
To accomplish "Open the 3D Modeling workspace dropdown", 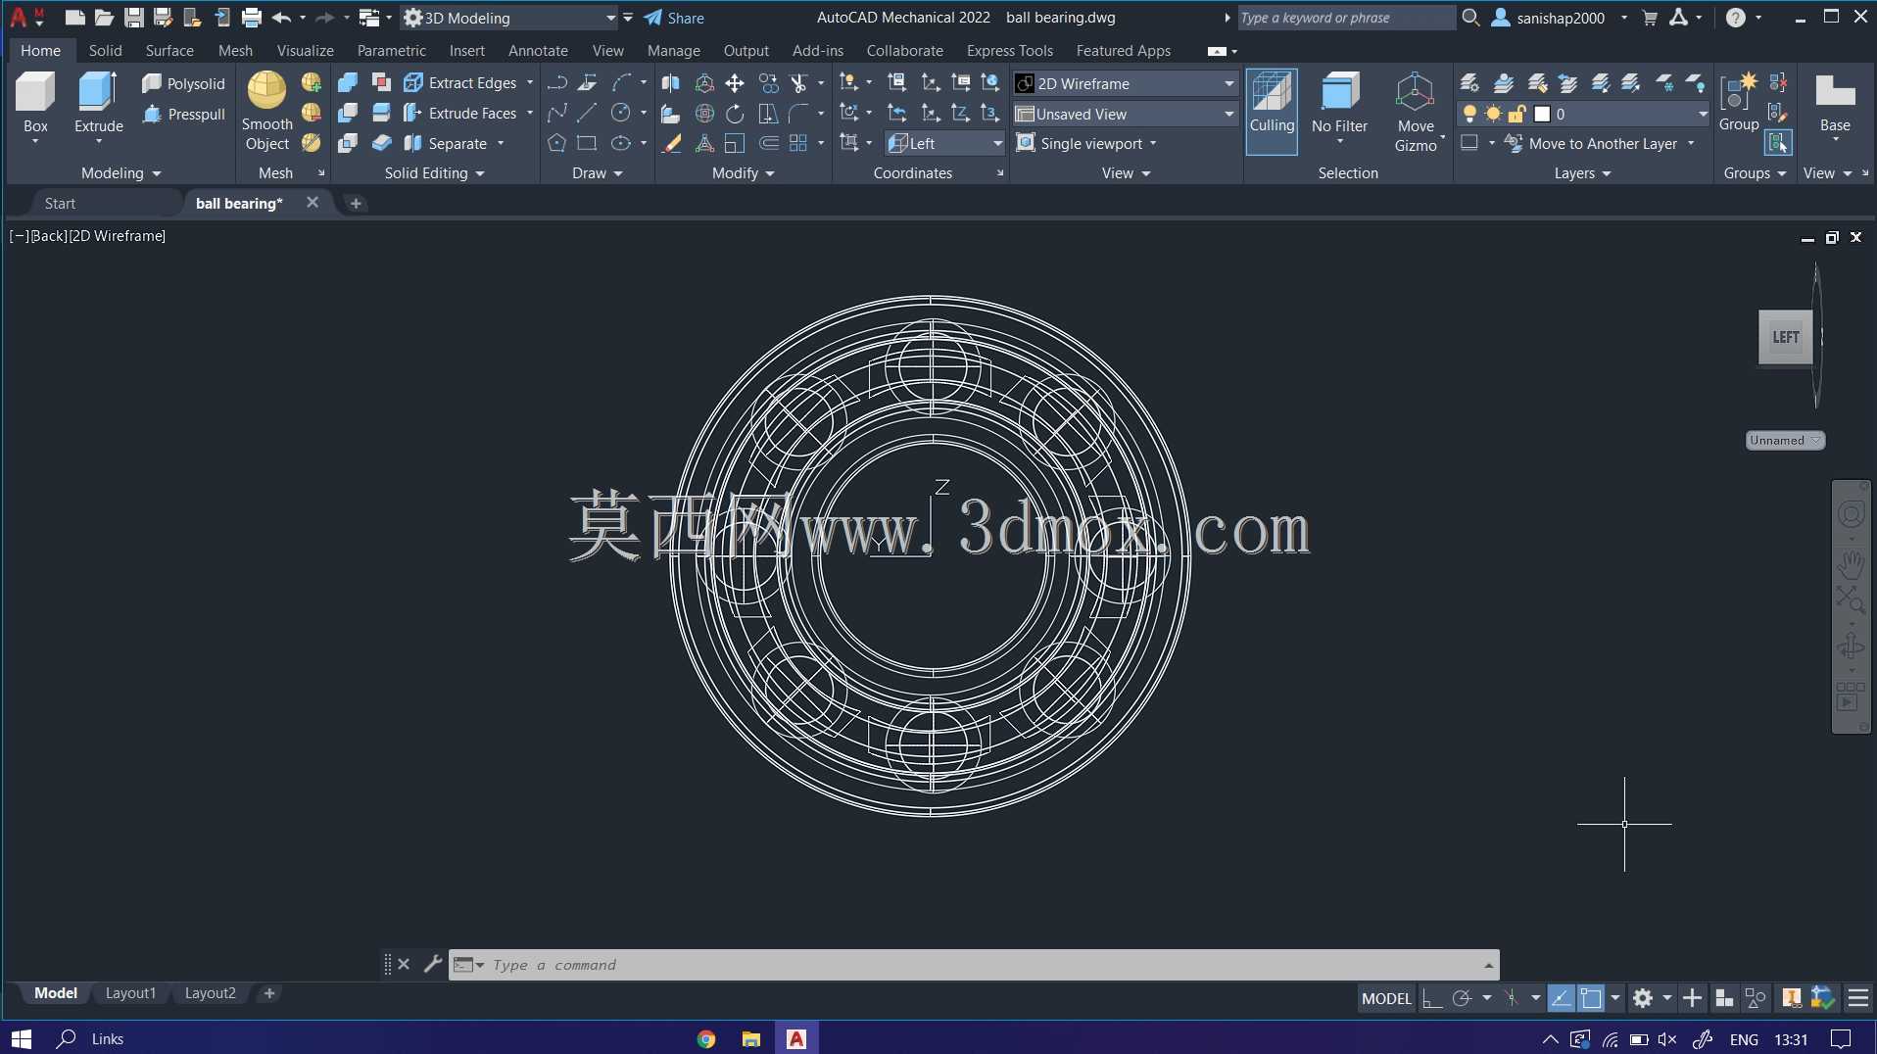I will coord(509,18).
